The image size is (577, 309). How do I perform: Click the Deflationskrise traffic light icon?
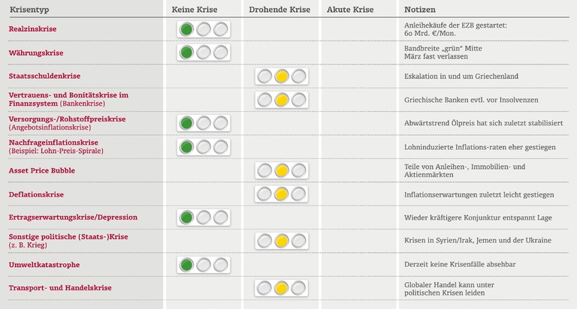click(282, 194)
